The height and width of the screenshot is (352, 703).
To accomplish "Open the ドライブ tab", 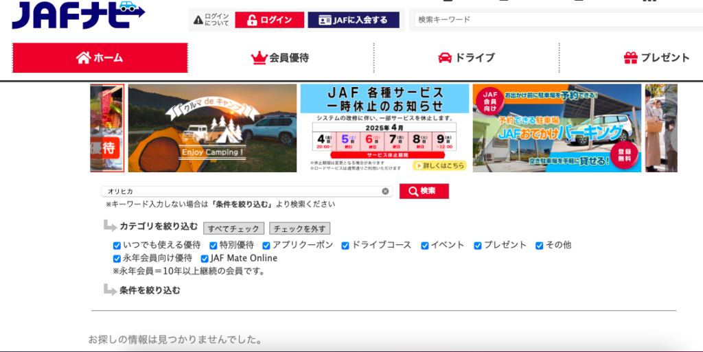I will (466, 58).
